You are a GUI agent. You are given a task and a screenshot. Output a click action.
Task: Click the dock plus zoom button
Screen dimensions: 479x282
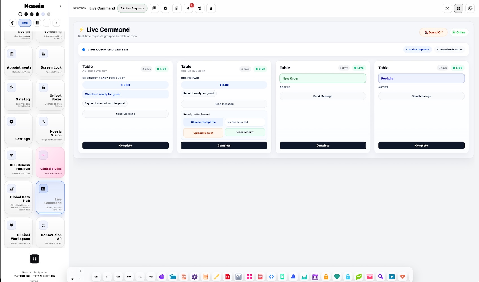pyautogui.click(x=80, y=271)
